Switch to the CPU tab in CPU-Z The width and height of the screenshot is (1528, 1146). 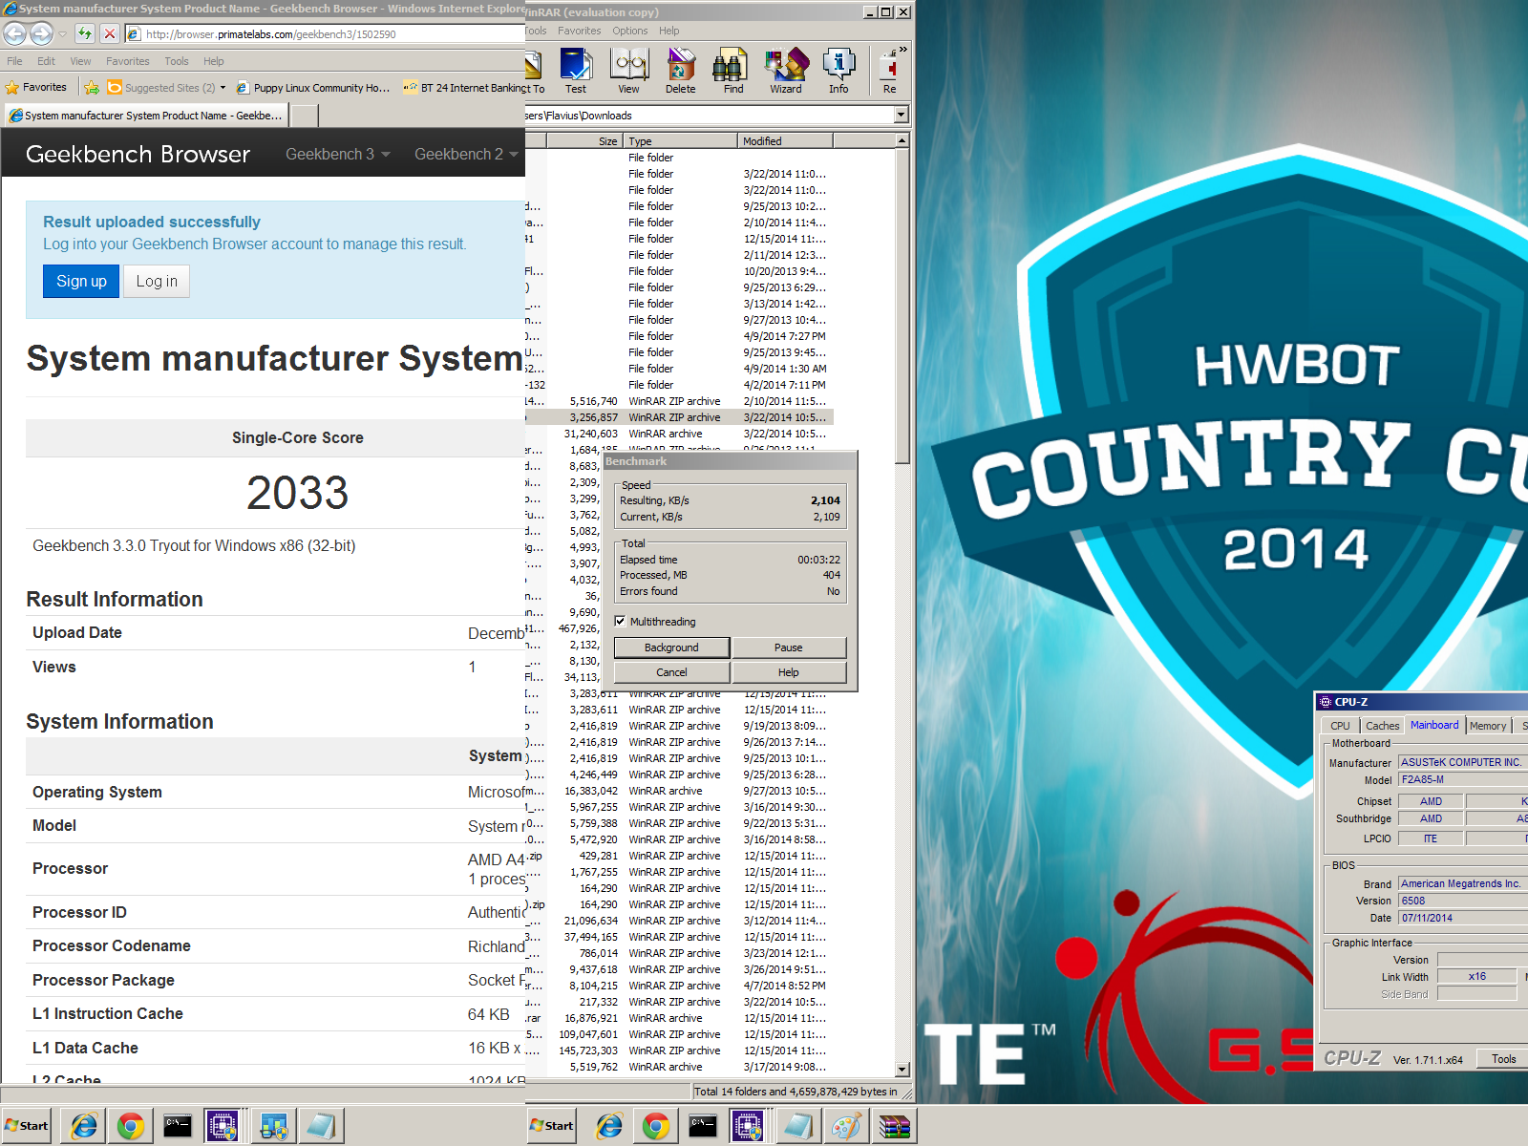pos(1340,726)
